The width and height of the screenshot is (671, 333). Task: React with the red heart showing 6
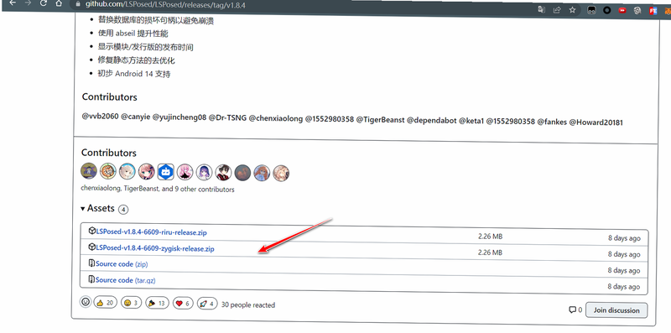point(183,304)
